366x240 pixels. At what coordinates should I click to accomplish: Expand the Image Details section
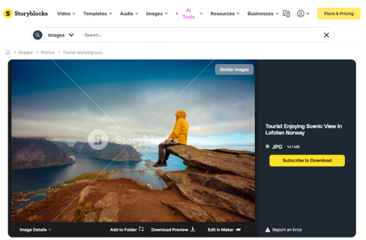(35, 229)
